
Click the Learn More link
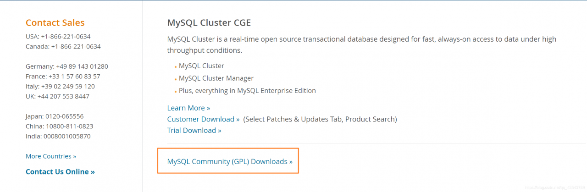[188, 108]
